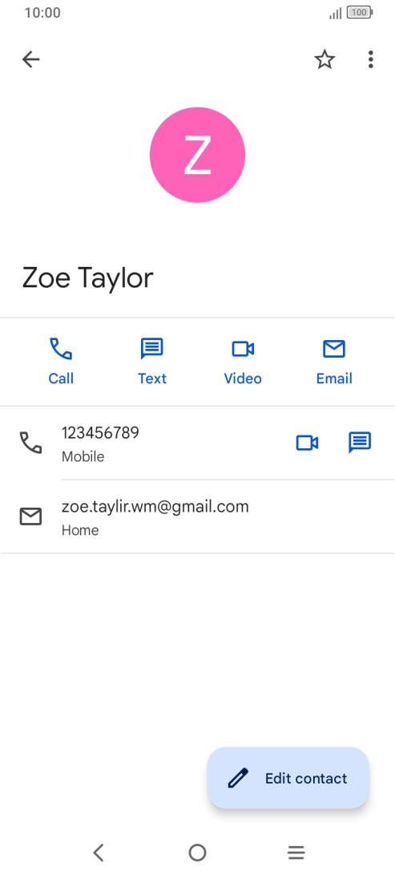The image size is (395, 879).
Task: Start a video call via Video action
Action: tap(243, 363)
